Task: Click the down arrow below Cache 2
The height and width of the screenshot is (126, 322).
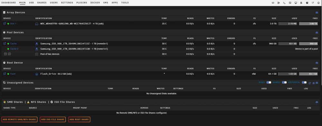Action: coord(5,54)
